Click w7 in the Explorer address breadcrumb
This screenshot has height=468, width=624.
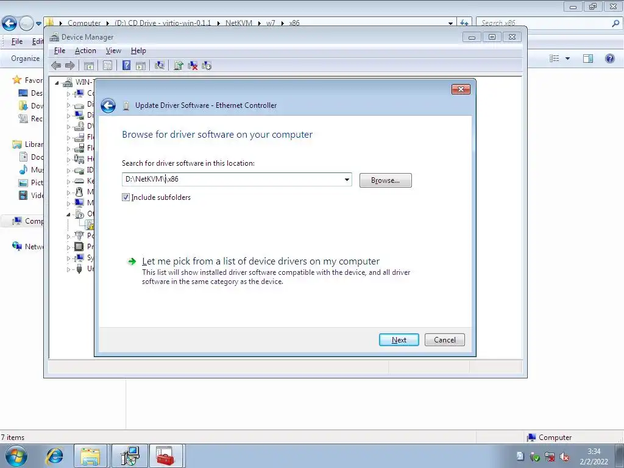point(271,23)
